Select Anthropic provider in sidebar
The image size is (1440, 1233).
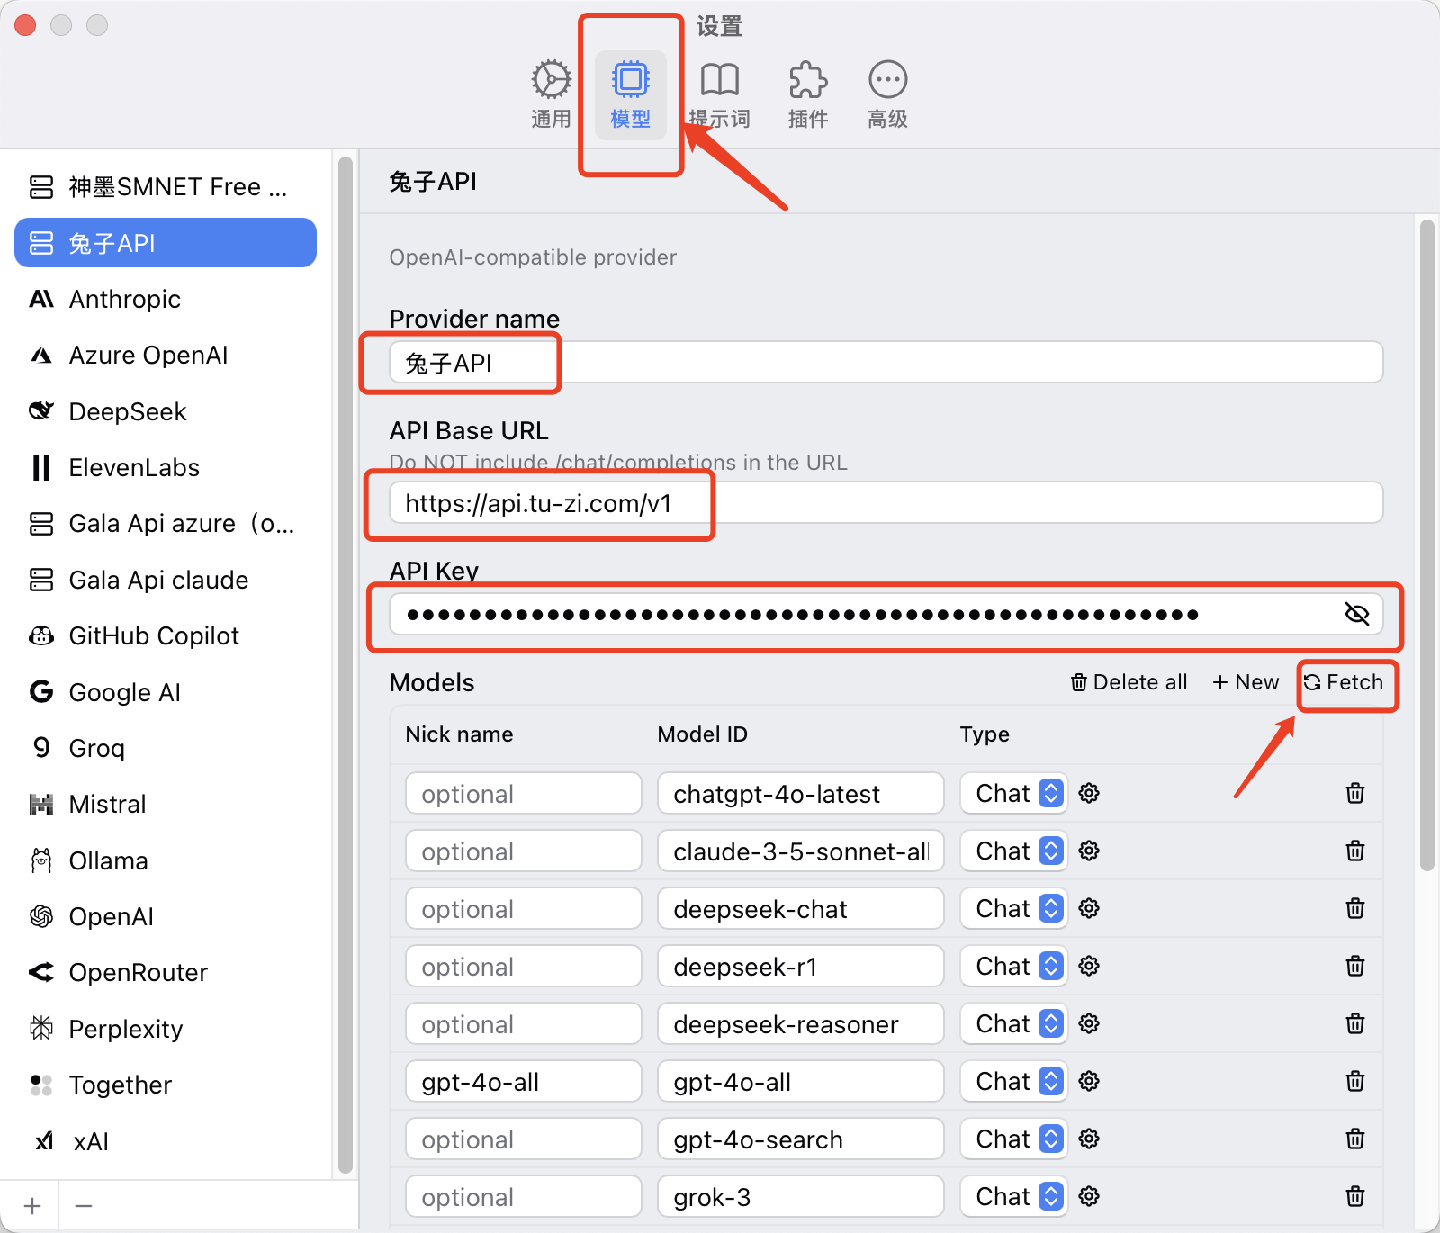pyautogui.click(x=166, y=299)
